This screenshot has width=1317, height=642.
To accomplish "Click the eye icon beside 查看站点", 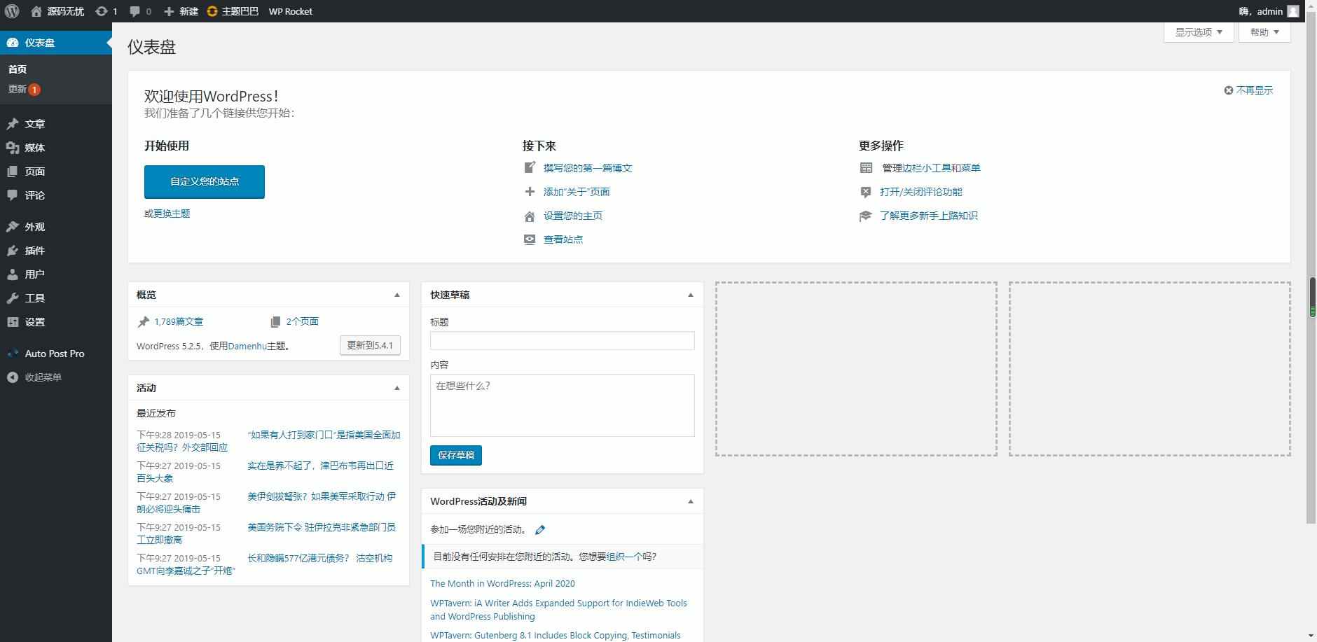I will click(x=530, y=239).
